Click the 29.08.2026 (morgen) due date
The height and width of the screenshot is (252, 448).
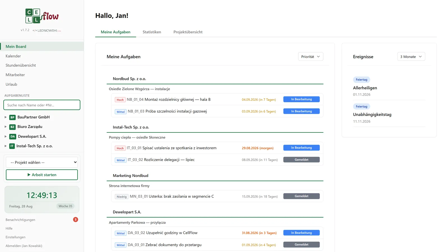click(x=258, y=148)
